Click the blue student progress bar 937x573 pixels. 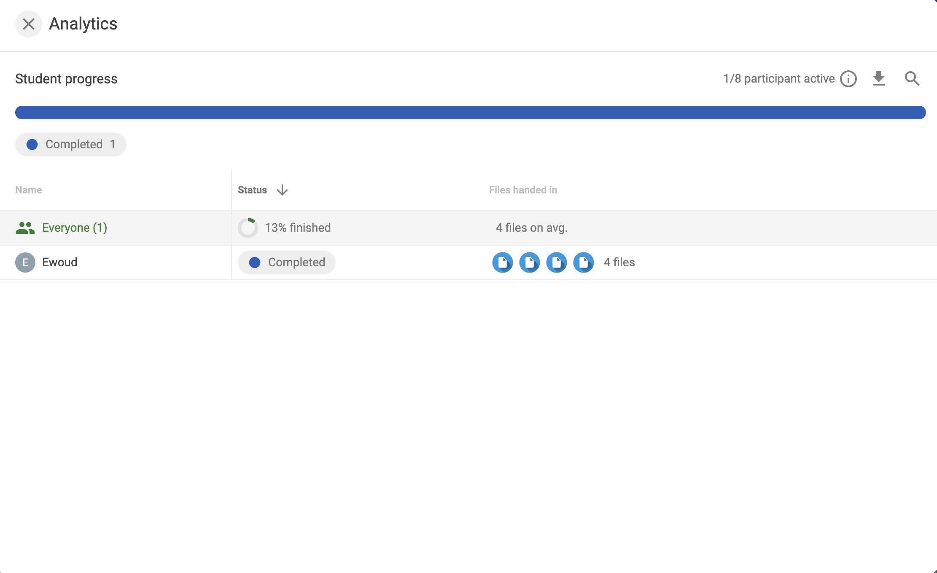click(471, 112)
